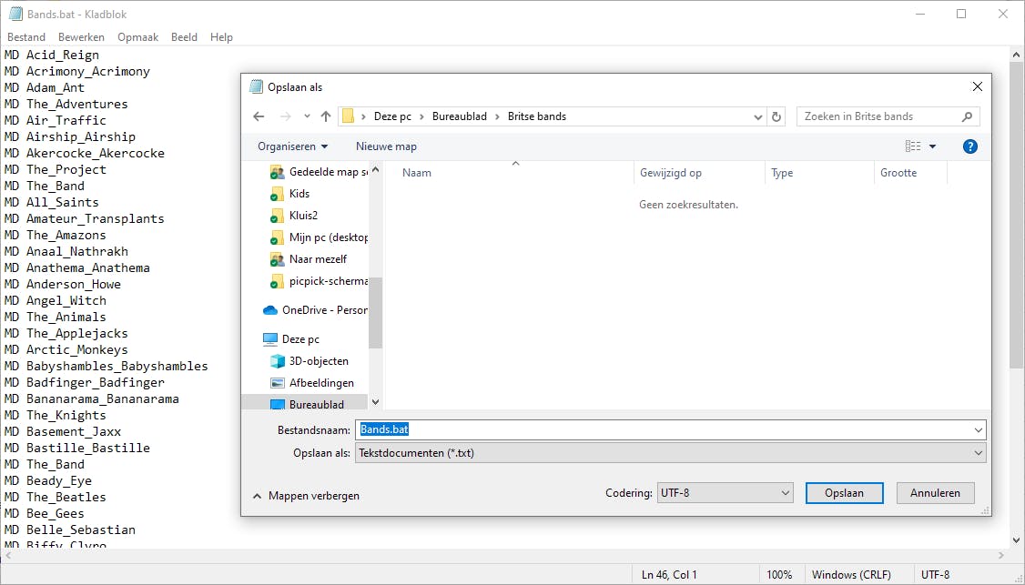Click the Bureaublad desktop icon in tree

[277, 405]
